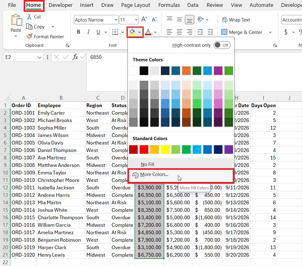Select column A header
Viewport: 302px width, 266px height.
tap(23, 98)
